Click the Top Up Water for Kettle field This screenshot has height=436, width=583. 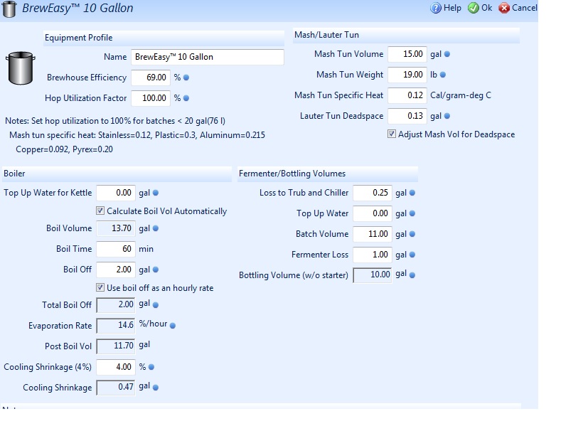tap(116, 193)
